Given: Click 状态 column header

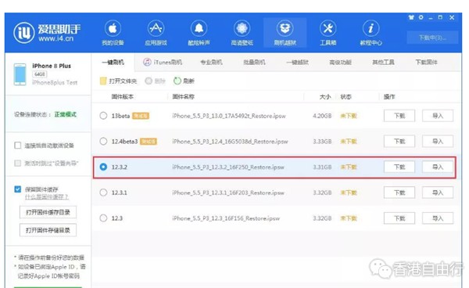Looking at the screenshot, I should click(x=345, y=97).
